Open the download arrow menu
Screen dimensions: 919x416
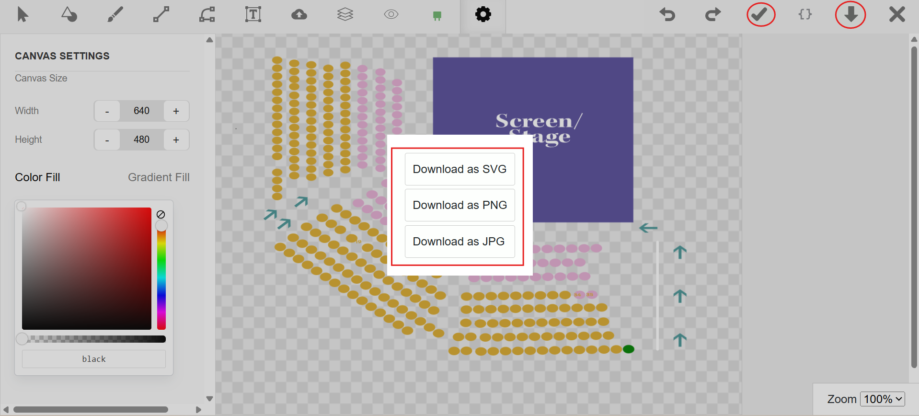pos(851,14)
